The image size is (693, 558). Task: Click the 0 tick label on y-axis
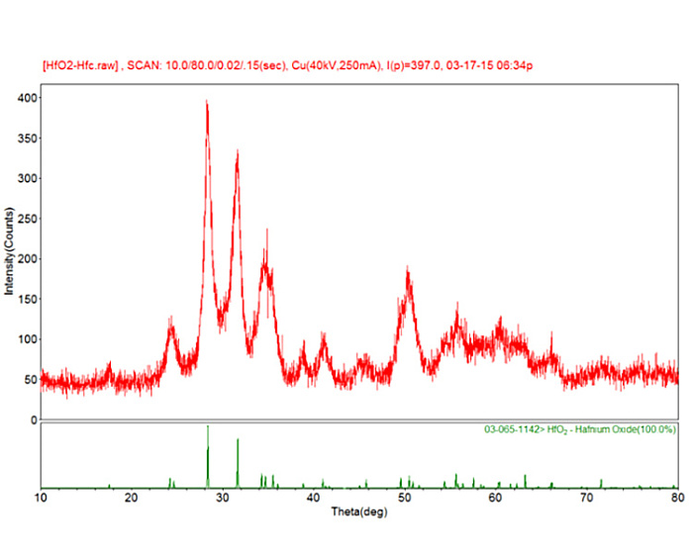click(32, 419)
